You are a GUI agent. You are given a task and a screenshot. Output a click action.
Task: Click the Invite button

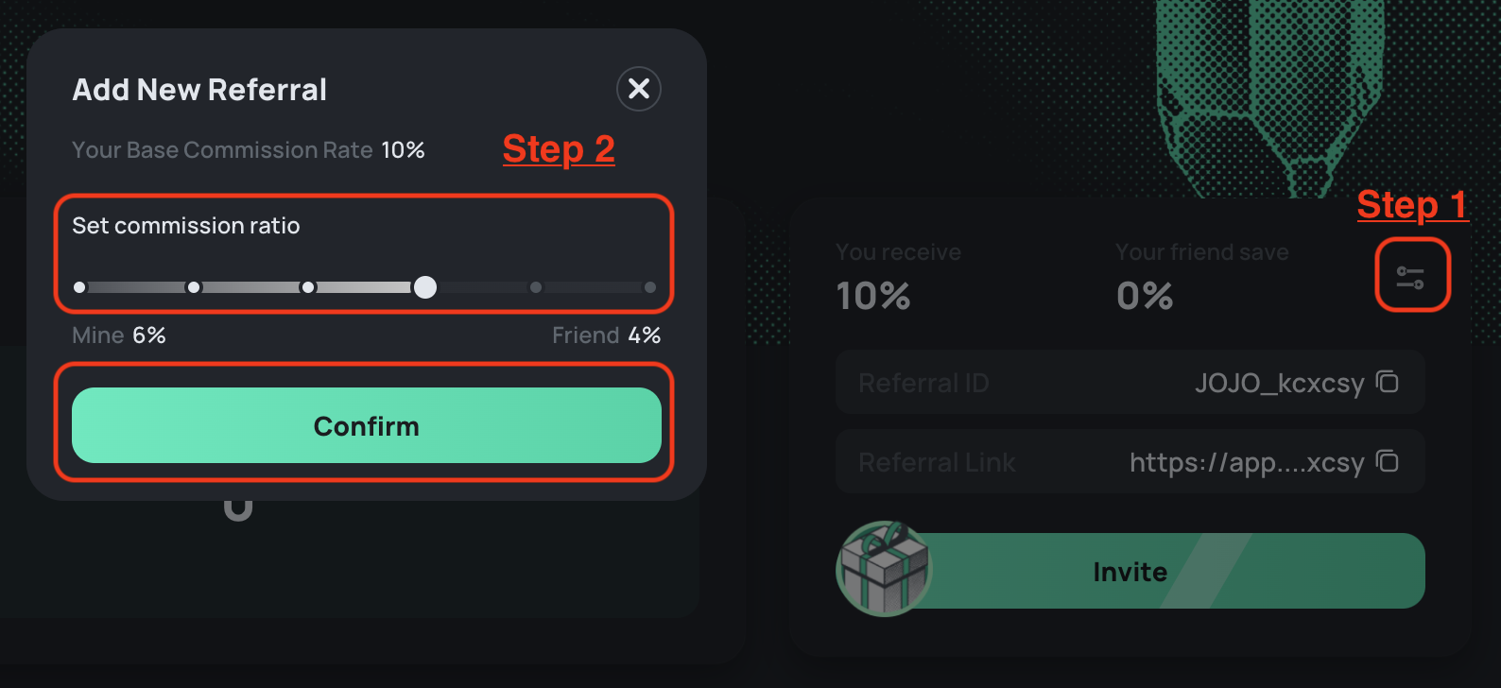tap(1130, 571)
